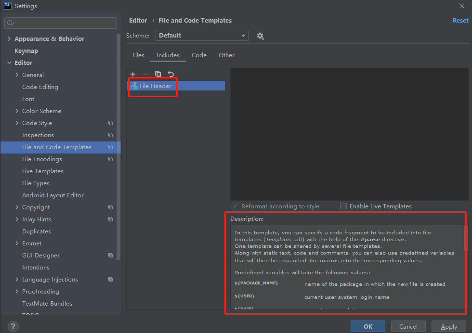
Task: Click project-level icon beside Language Injections
Action: click(x=110, y=280)
